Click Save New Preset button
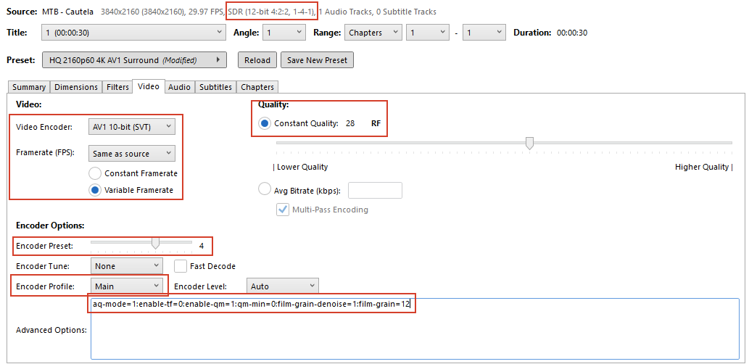Viewport: 749px width, 364px height. point(317,60)
